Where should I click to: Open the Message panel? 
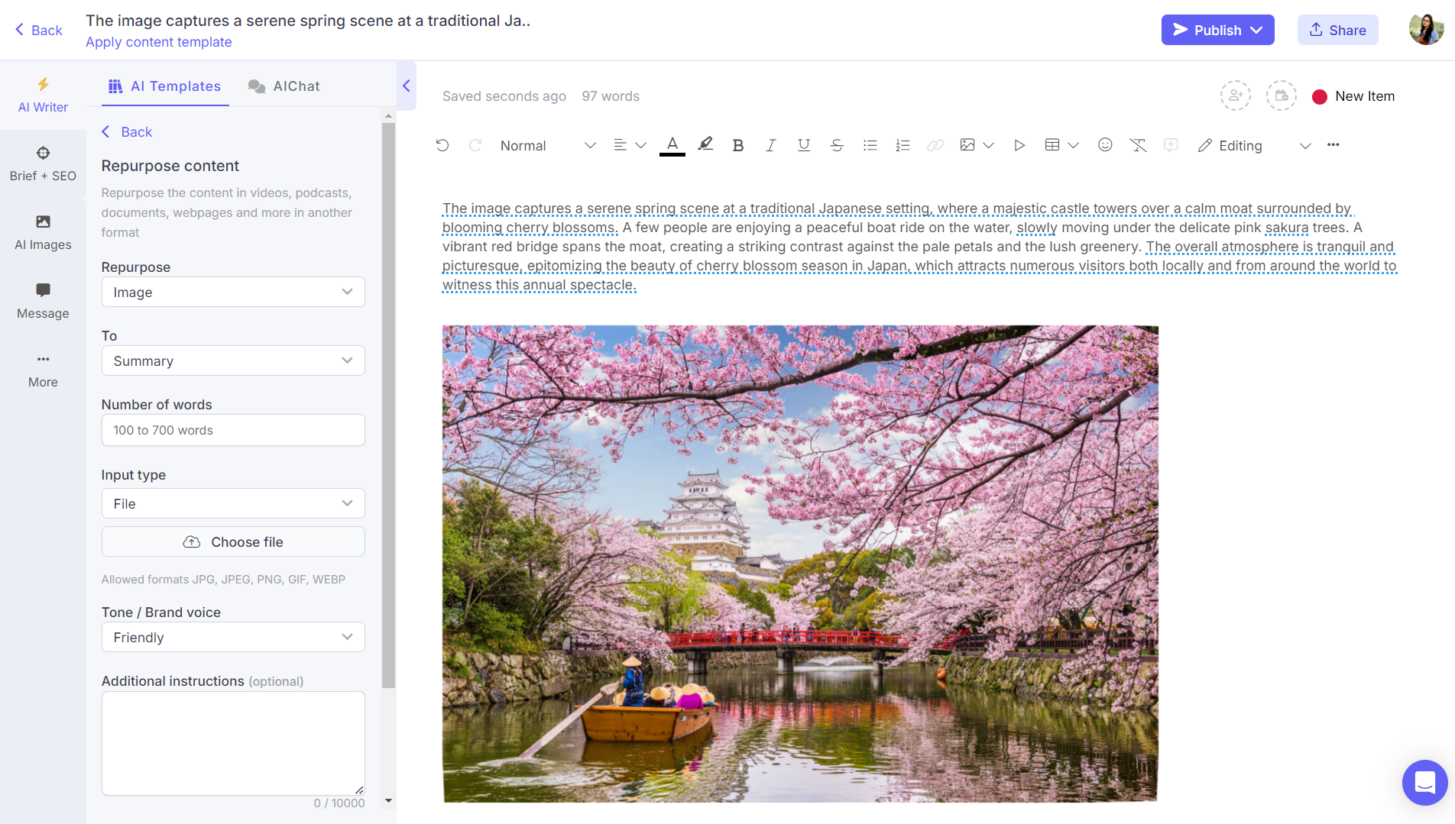coord(42,301)
